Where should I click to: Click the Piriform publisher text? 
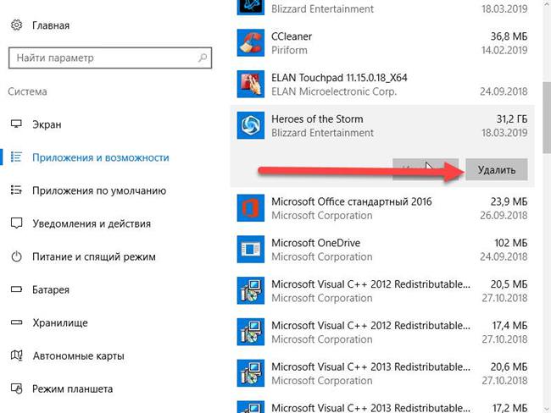tap(289, 50)
